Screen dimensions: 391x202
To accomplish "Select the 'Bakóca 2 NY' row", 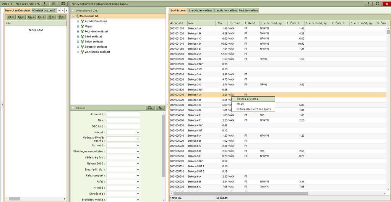I will (x=278, y=64).
